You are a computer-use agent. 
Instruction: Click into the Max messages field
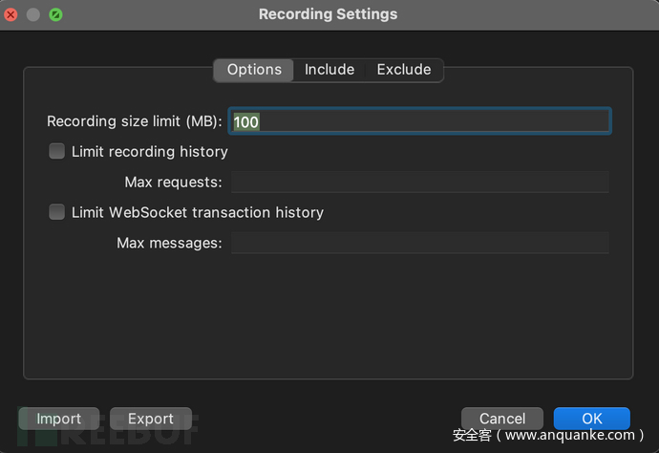pyautogui.click(x=420, y=243)
